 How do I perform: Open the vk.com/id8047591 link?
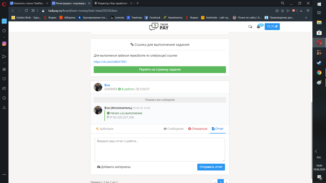(x=110, y=62)
